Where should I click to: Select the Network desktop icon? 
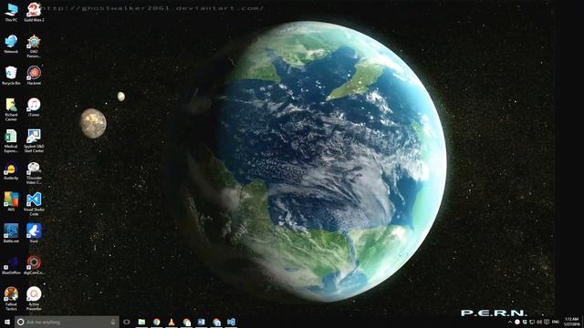[11, 44]
